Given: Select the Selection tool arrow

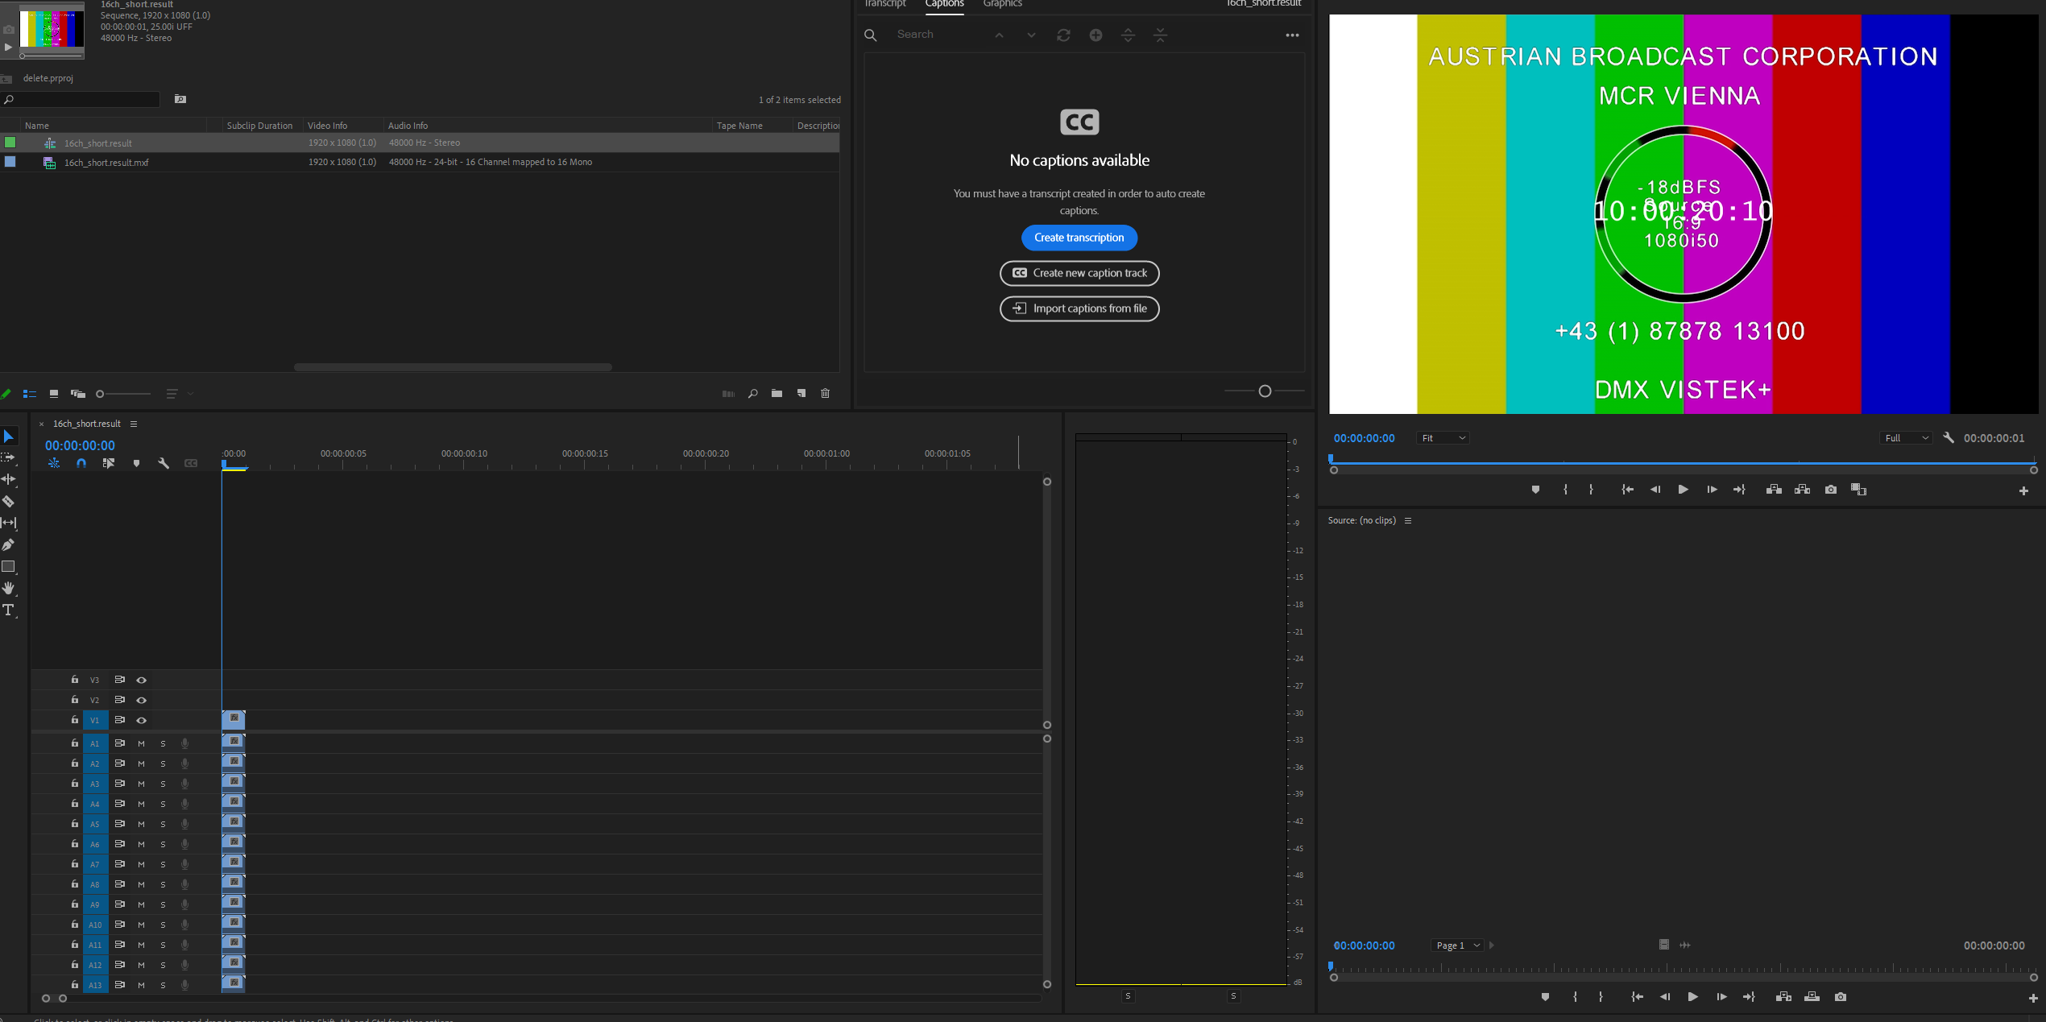Looking at the screenshot, I should click(x=9, y=437).
